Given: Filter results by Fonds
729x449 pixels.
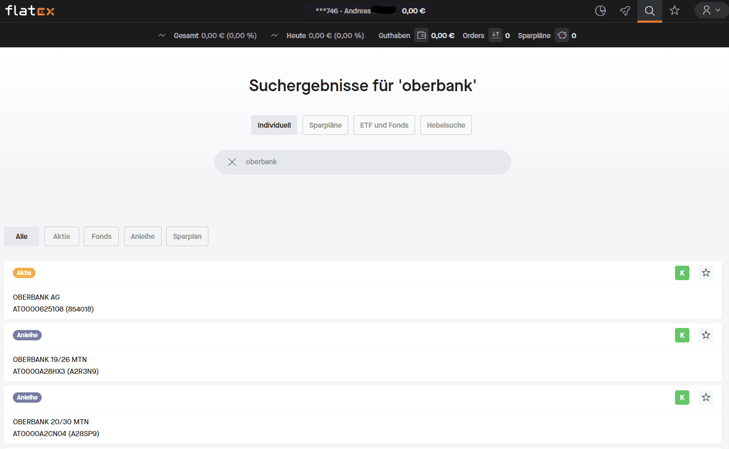Looking at the screenshot, I should click(x=101, y=236).
